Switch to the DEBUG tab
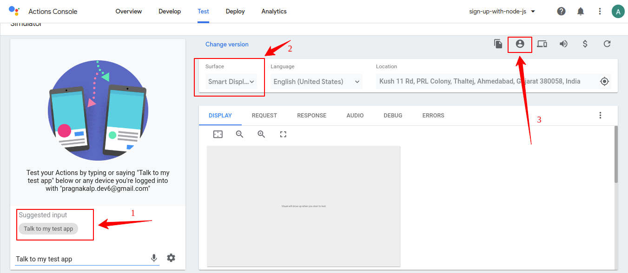Image resolution: width=628 pixels, height=273 pixels. 393,115
